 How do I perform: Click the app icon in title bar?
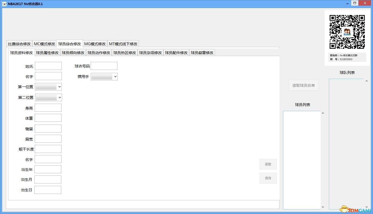pos(4,4)
